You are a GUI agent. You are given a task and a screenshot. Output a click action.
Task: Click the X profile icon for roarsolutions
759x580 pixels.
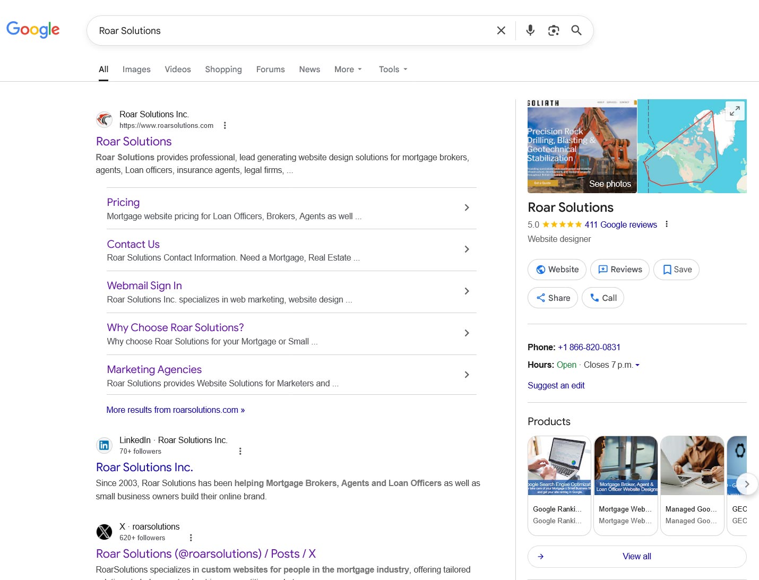104,532
